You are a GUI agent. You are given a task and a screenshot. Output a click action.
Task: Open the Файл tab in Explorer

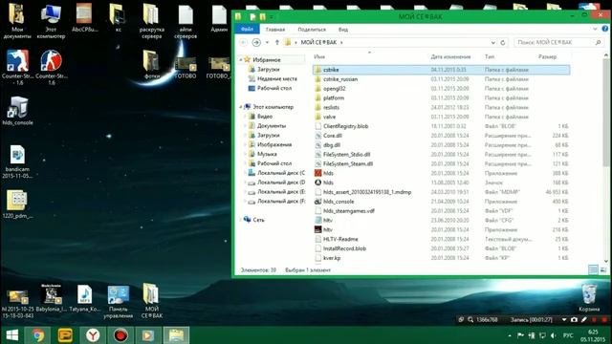247,30
